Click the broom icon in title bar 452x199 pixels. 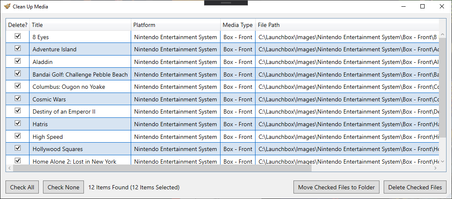(7, 6)
